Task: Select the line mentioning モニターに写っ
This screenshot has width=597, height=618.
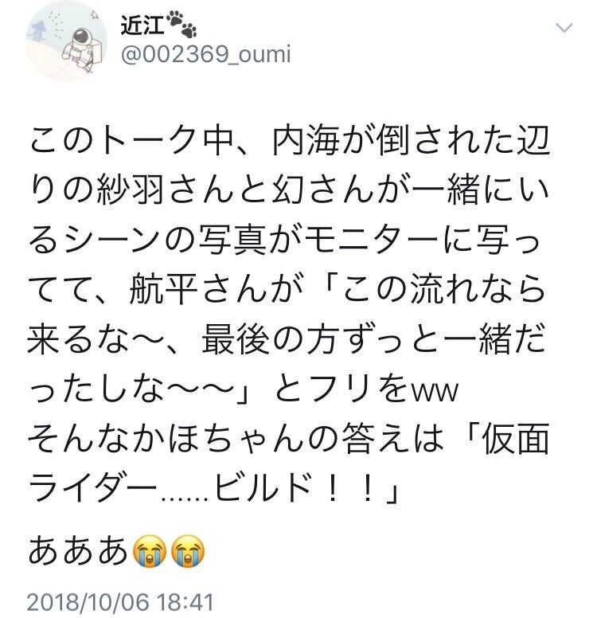Action: (285, 241)
